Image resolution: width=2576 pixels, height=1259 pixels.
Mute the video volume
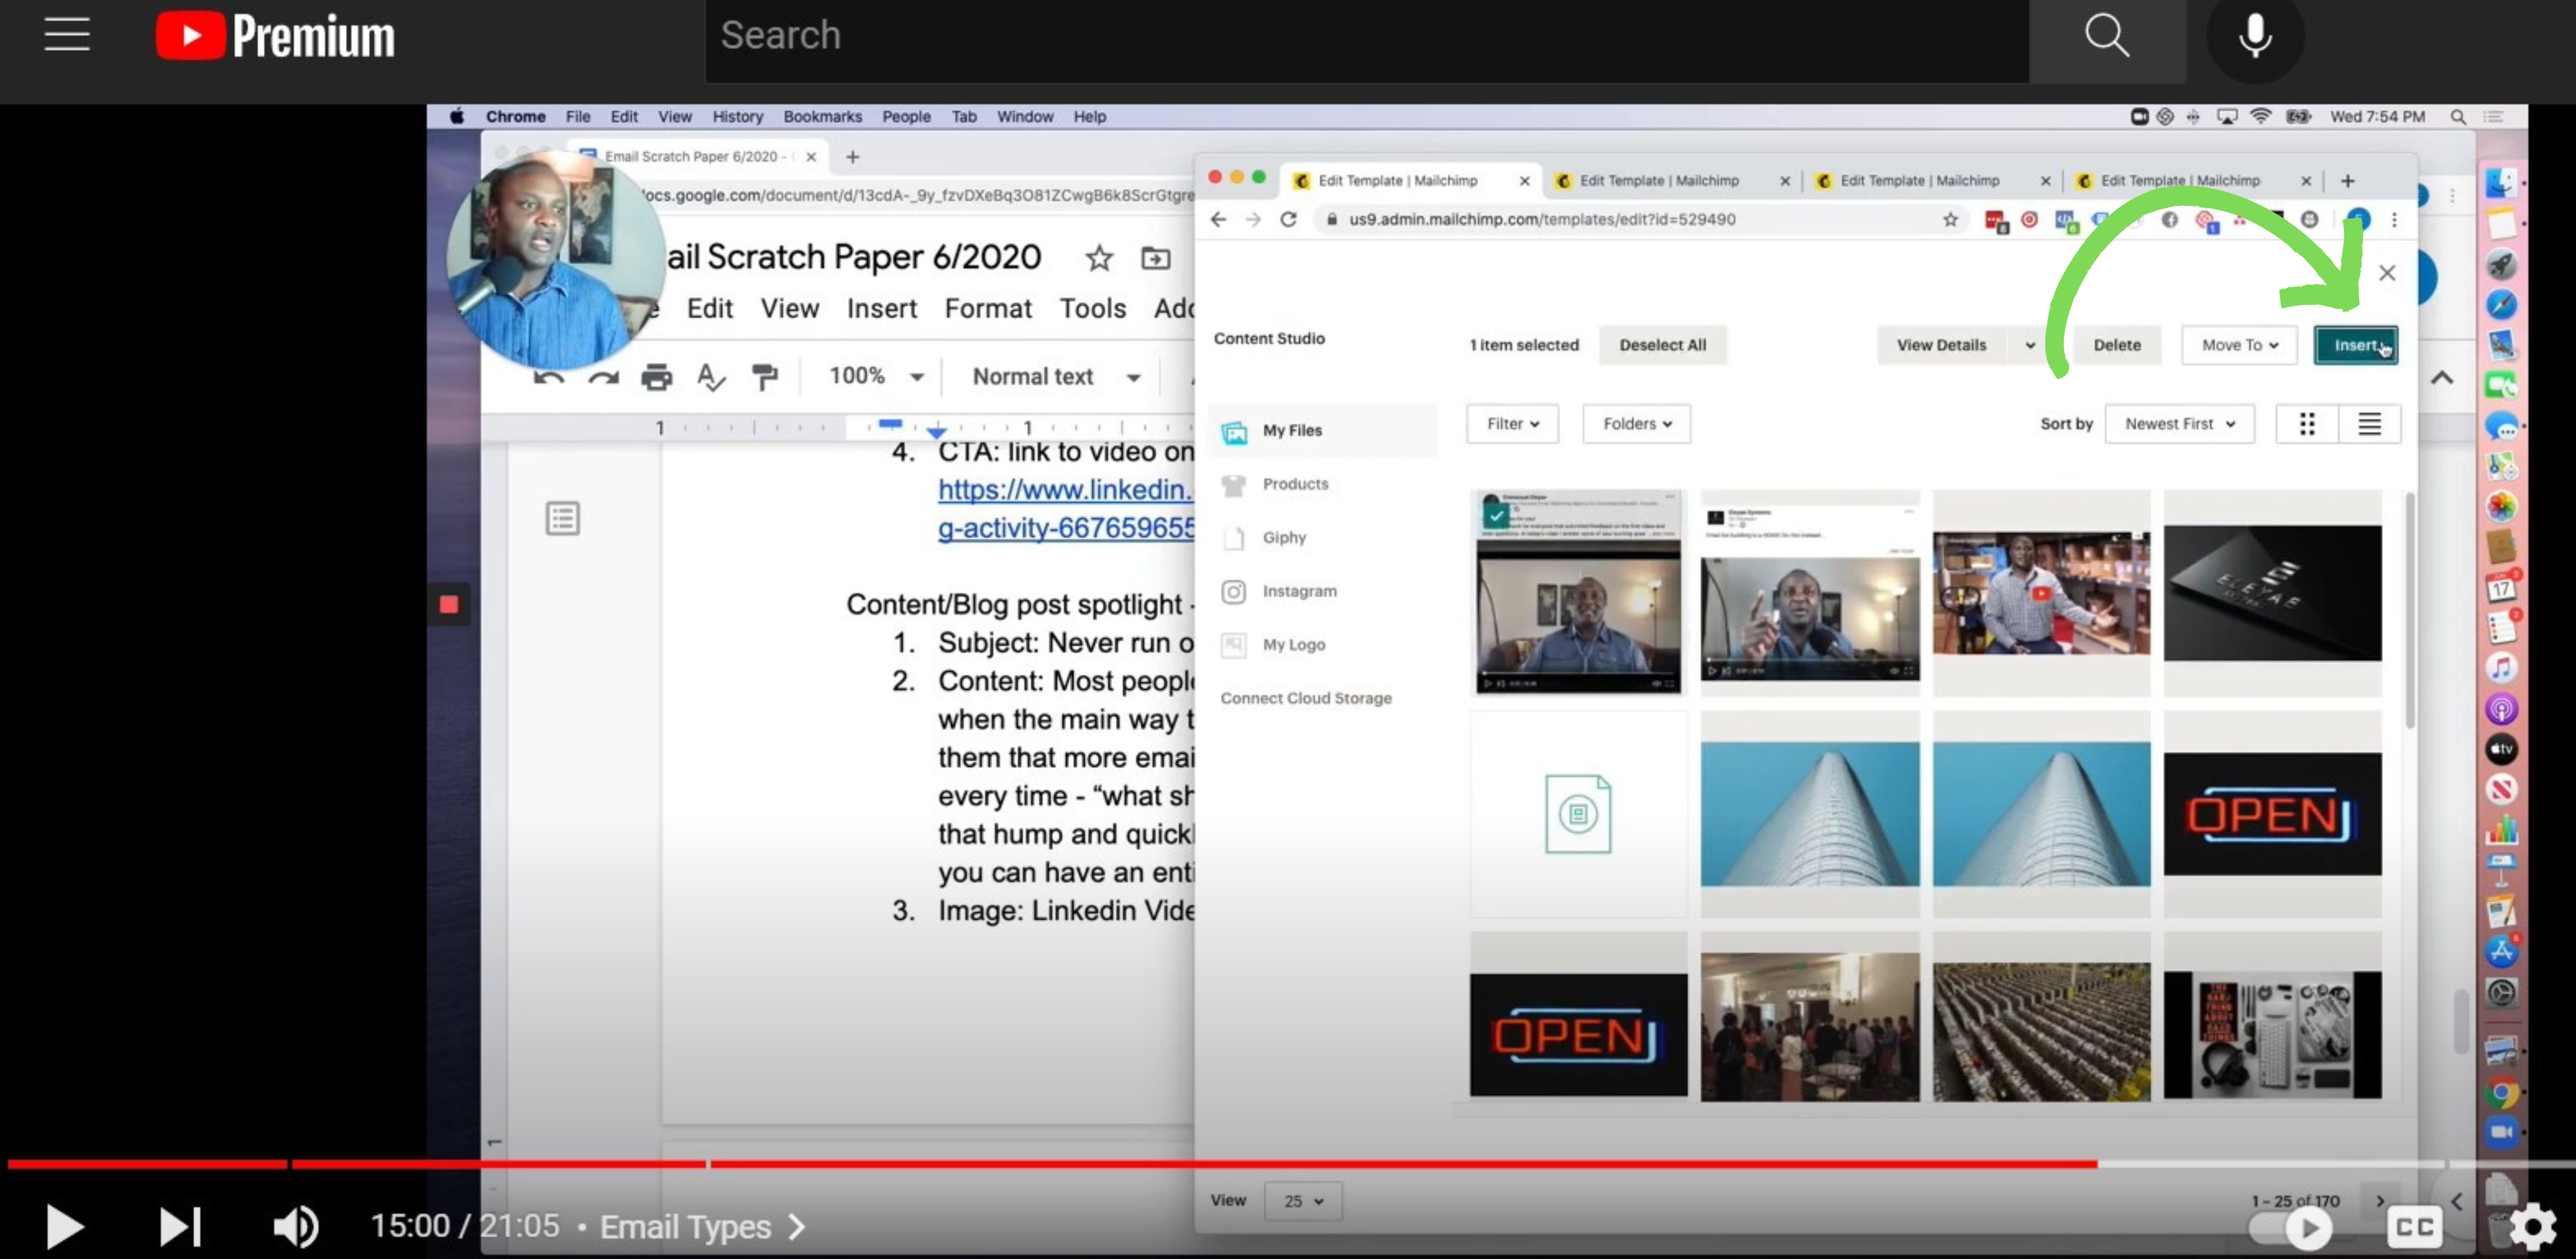[x=296, y=1226]
